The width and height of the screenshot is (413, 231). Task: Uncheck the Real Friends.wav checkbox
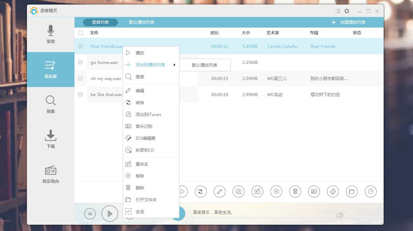click(x=80, y=46)
